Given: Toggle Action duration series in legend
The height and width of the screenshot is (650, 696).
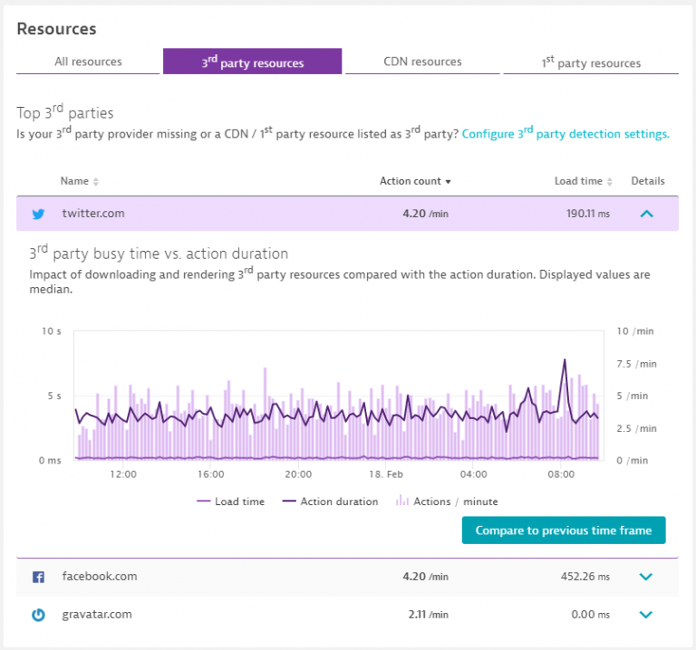Looking at the screenshot, I should coord(330,502).
